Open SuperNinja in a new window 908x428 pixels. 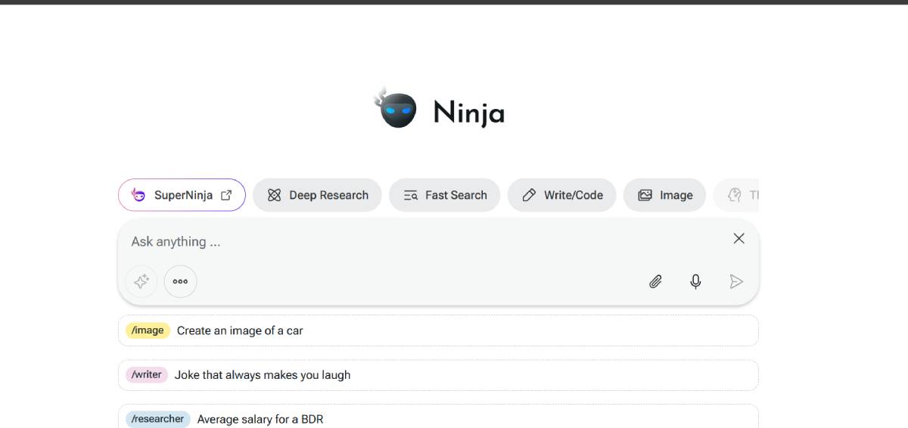[x=182, y=195]
